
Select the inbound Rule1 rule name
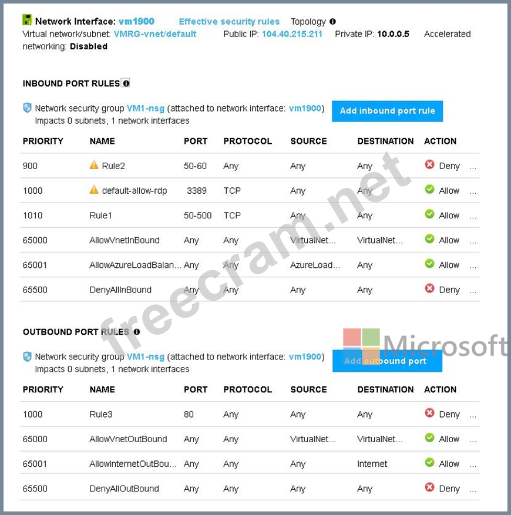[x=100, y=216]
